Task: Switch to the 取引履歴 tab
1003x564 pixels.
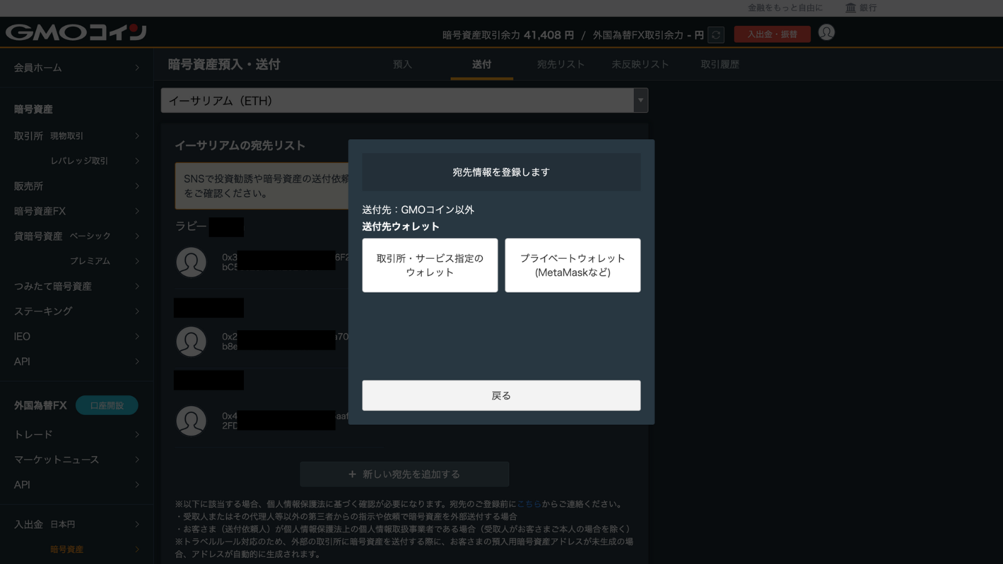Action: (x=720, y=65)
